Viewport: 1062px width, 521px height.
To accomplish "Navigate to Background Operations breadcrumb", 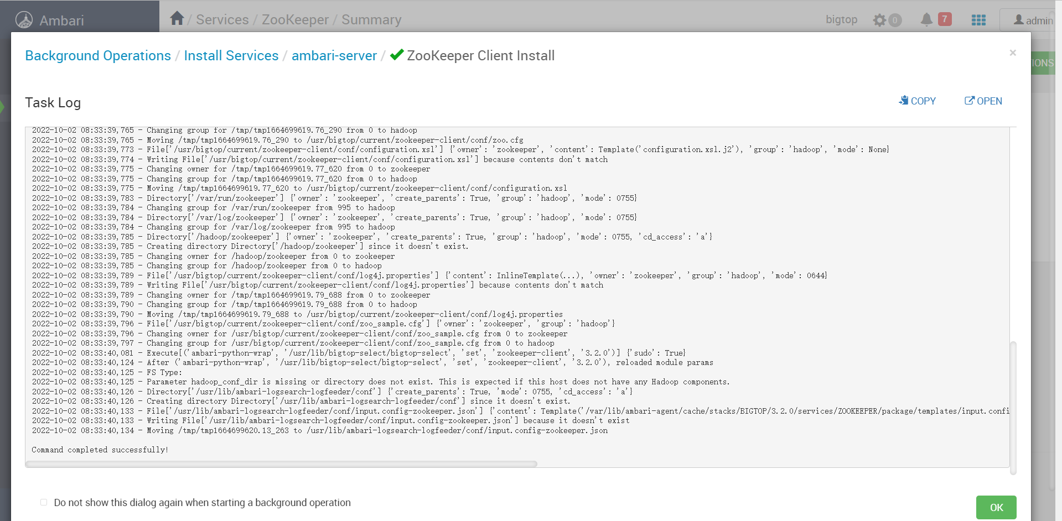I will (x=98, y=56).
